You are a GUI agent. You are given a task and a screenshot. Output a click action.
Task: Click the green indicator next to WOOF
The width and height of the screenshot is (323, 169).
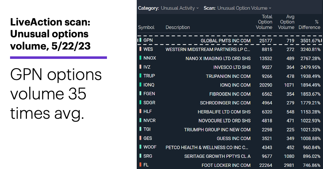140,147
